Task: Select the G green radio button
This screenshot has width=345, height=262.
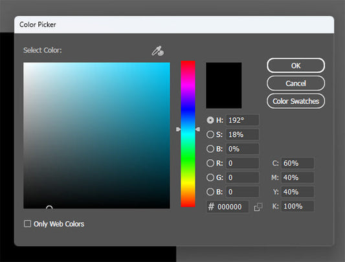Action: (210, 177)
